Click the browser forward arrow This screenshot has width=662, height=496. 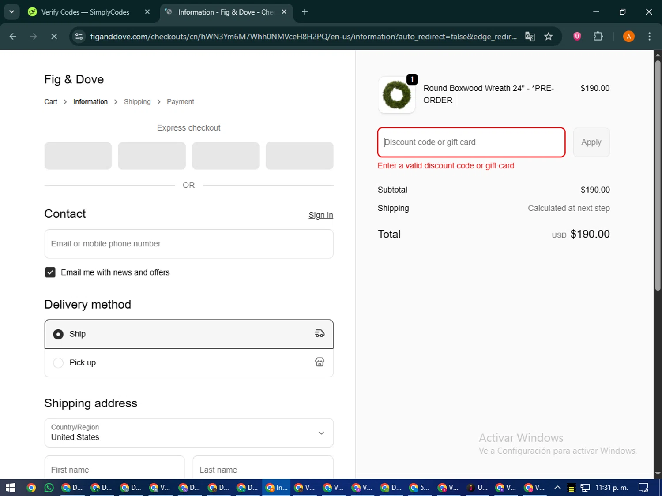[34, 37]
